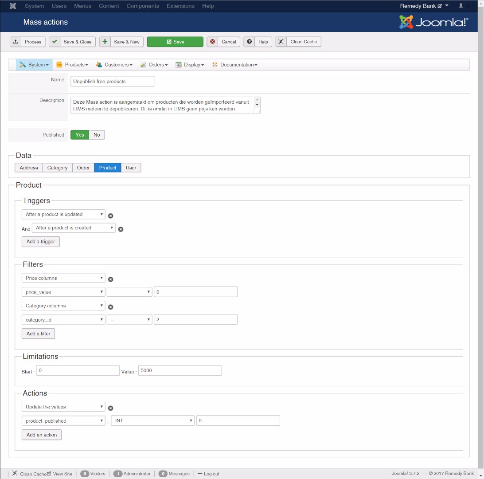Open the Menus menu in top bar
This screenshot has height=479, width=484.
pos(83,6)
